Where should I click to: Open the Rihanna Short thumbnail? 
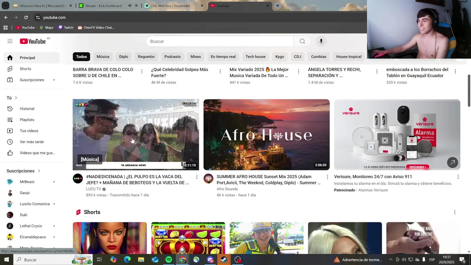tap(110, 238)
